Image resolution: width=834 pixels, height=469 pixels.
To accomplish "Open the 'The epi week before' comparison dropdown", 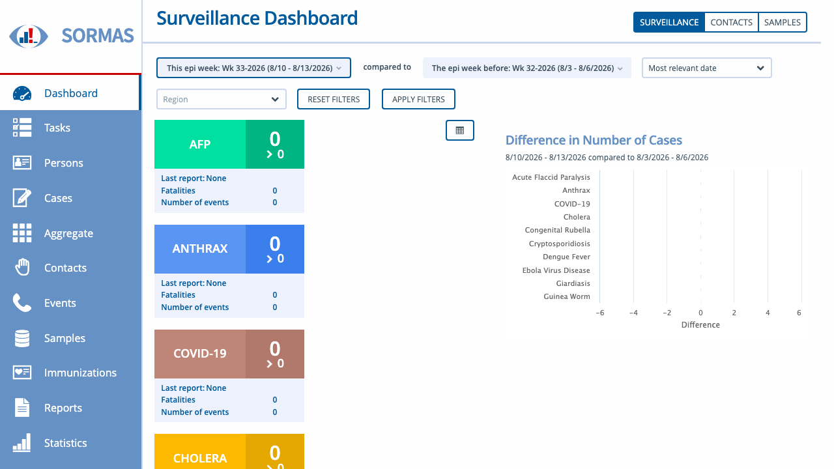I will (x=527, y=68).
